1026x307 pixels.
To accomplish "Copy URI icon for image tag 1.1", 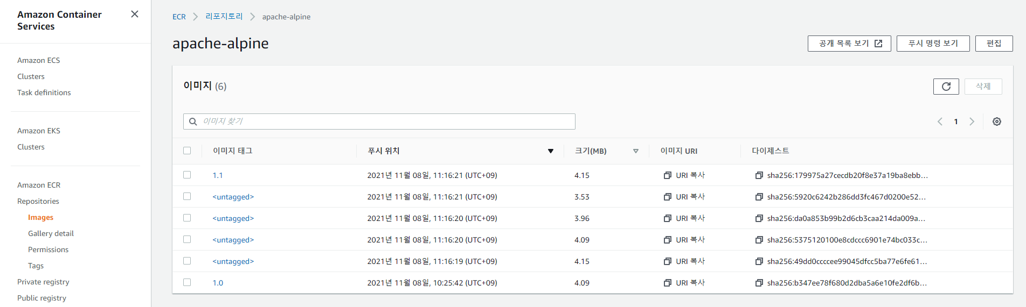I will point(668,175).
